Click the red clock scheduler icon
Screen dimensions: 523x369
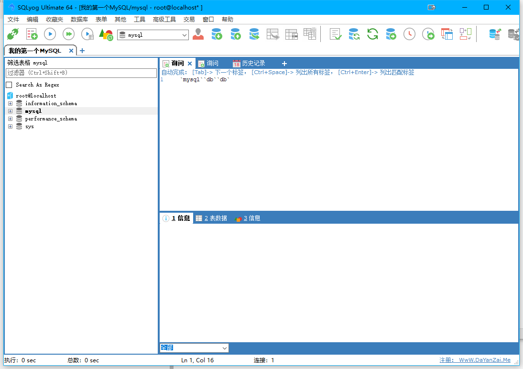pyautogui.click(x=409, y=34)
